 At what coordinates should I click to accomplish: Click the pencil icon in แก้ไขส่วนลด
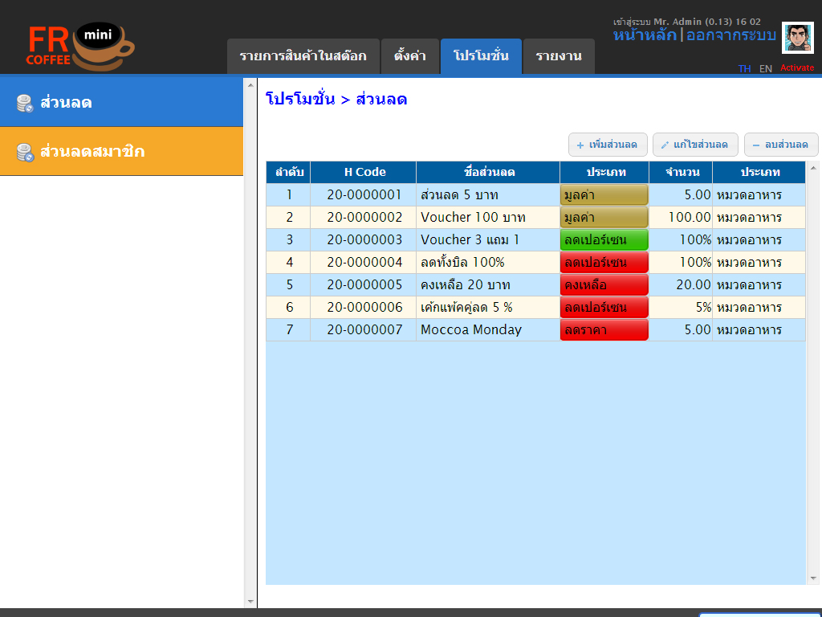pos(664,145)
